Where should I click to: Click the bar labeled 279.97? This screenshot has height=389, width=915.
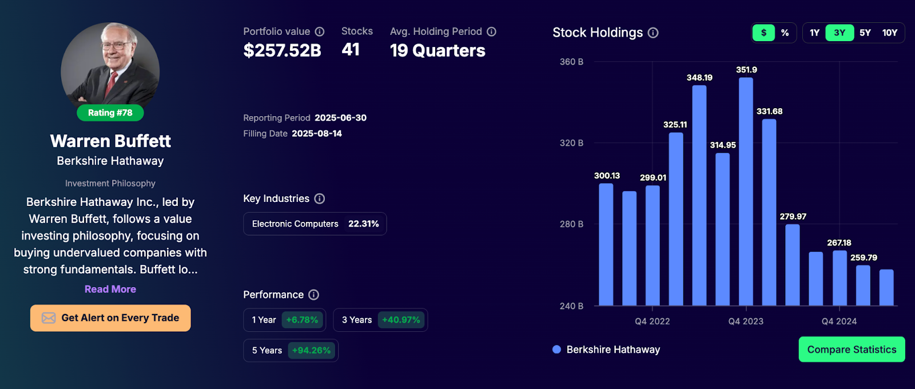click(x=793, y=265)
